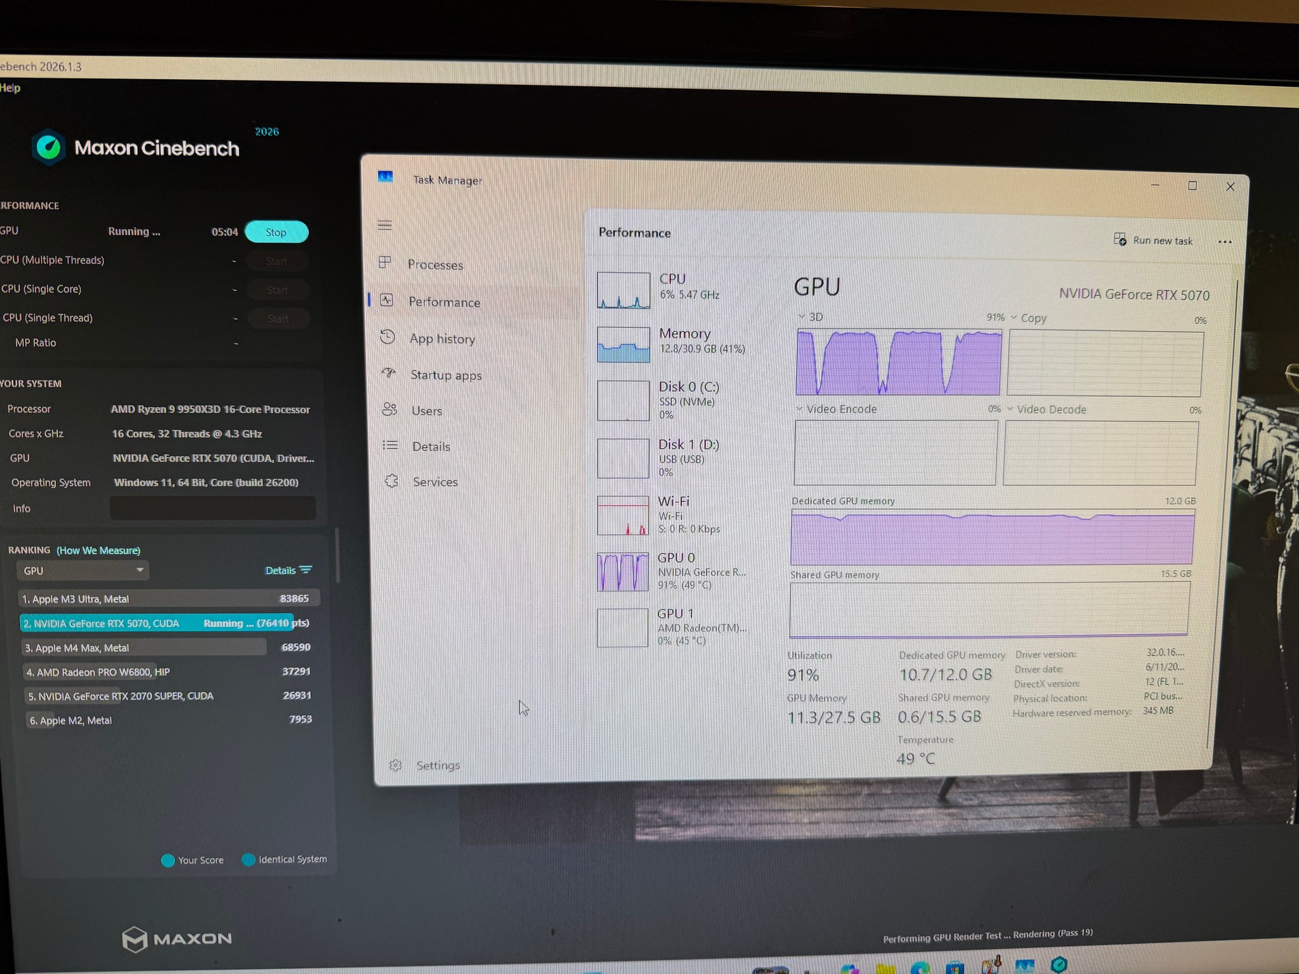Click the Info text field in Cinebench
This screenshot has height=974, width=1299.
[213, 508]
